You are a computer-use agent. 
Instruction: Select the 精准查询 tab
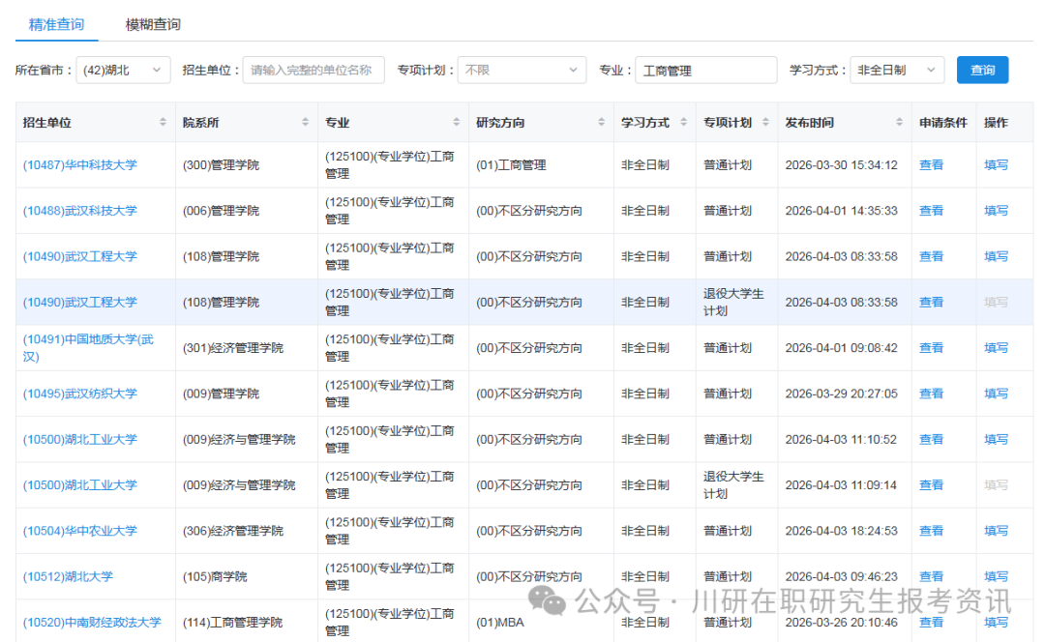[x=55, y=26]
